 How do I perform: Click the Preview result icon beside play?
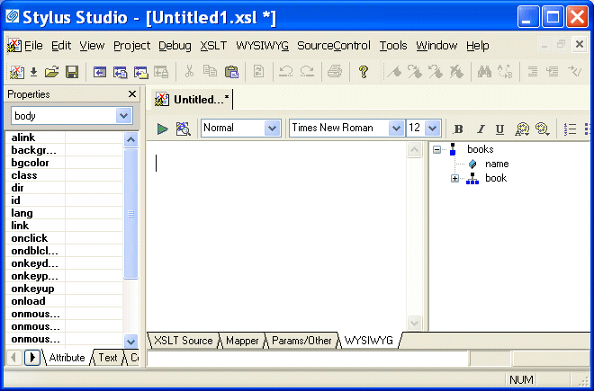183,129
